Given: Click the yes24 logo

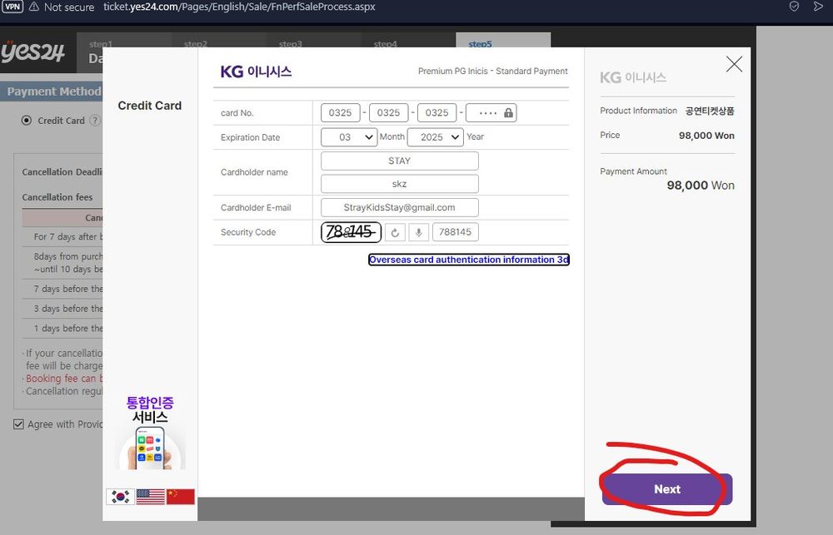Looking at the screenshot, I should tap(33, 51).
